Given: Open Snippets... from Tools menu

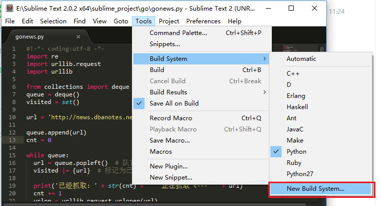Looking at the screenshot, I should coord(201,44).
